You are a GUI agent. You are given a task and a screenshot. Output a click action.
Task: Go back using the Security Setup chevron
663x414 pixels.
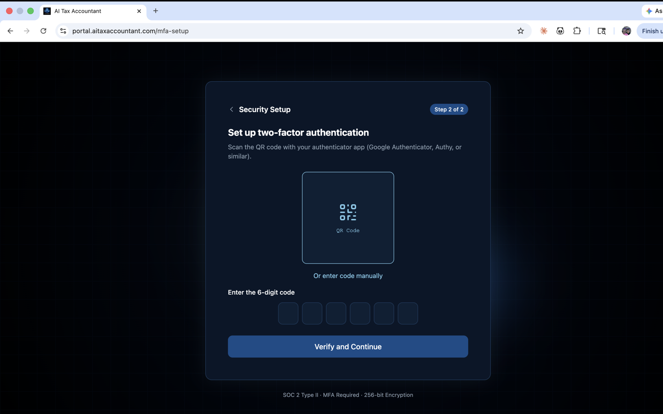[x=232, y=109]
